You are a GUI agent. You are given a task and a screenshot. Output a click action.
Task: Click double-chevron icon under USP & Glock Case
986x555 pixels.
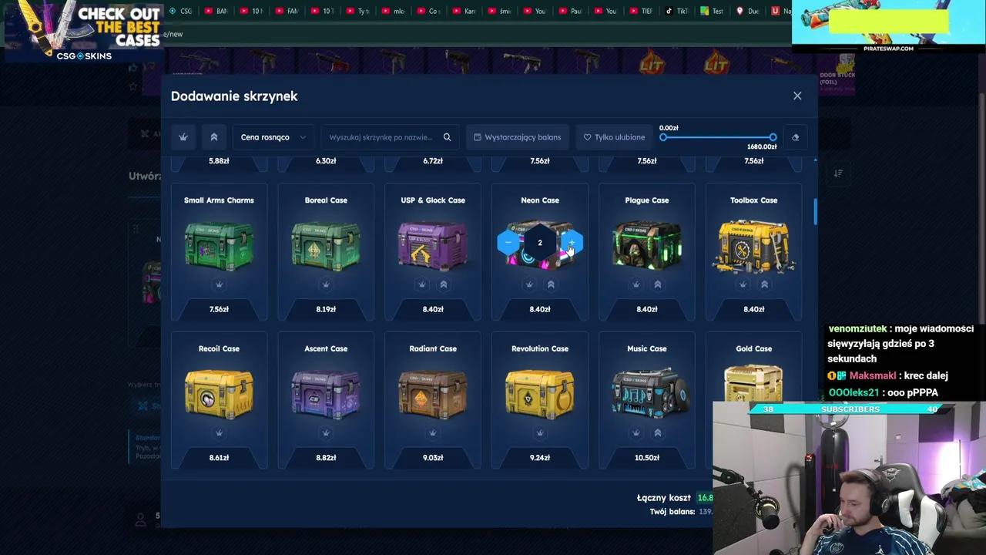[444, 284]
